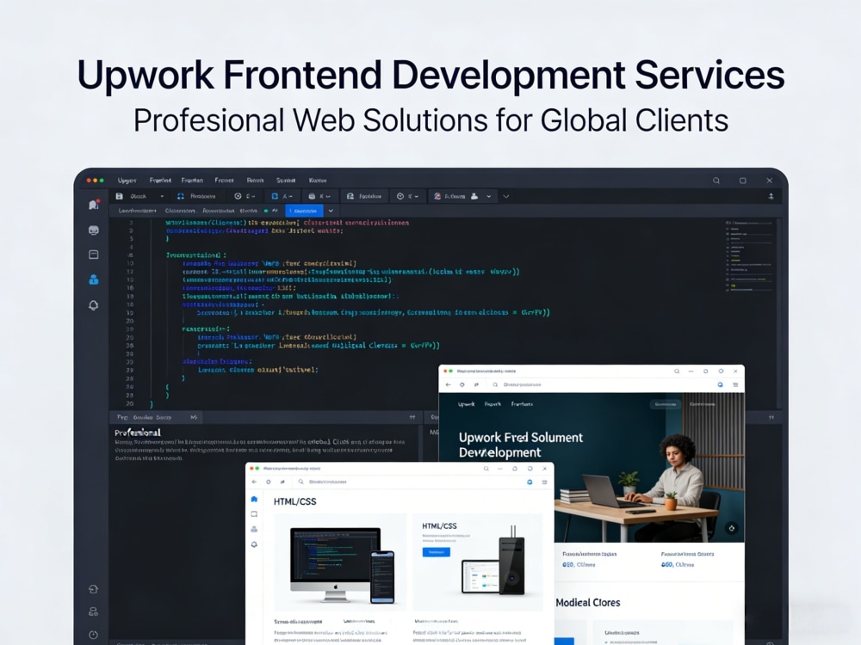This screenshot has width=861, height=645.
Task: Open the iMac and phone mockup thumbnail
Action: coord(340,562)
